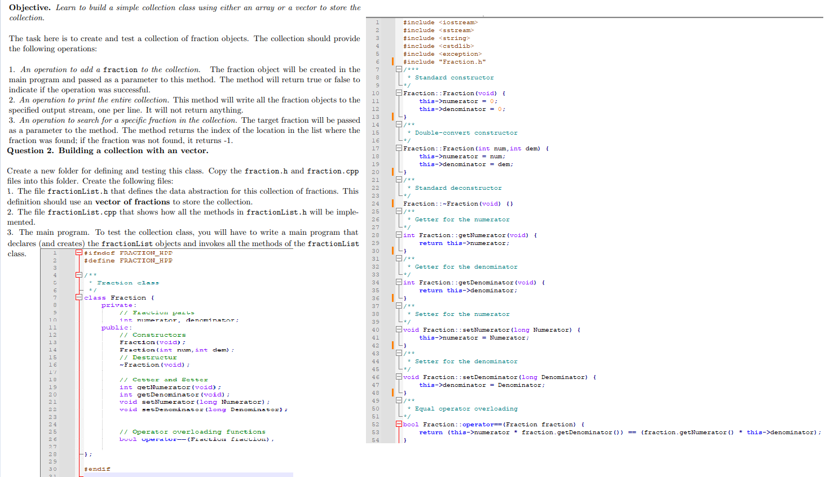The height and width of the screenshot is (477, 834).
Task: Click the #include "Fraction.h" line
Action: click(444, 62)
